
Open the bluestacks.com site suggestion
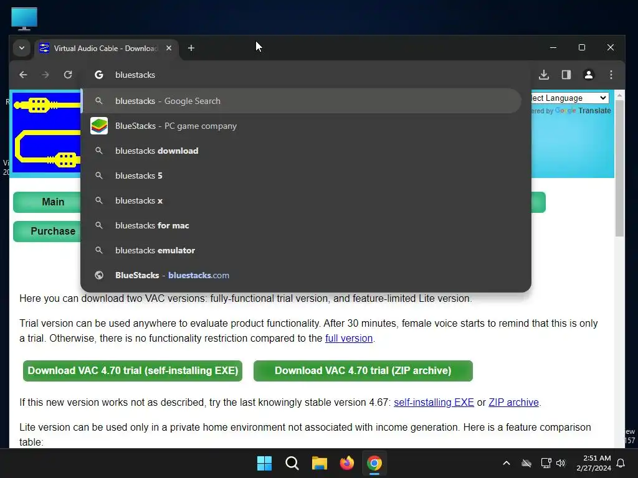pyautogui.click(x=301, y=275)
